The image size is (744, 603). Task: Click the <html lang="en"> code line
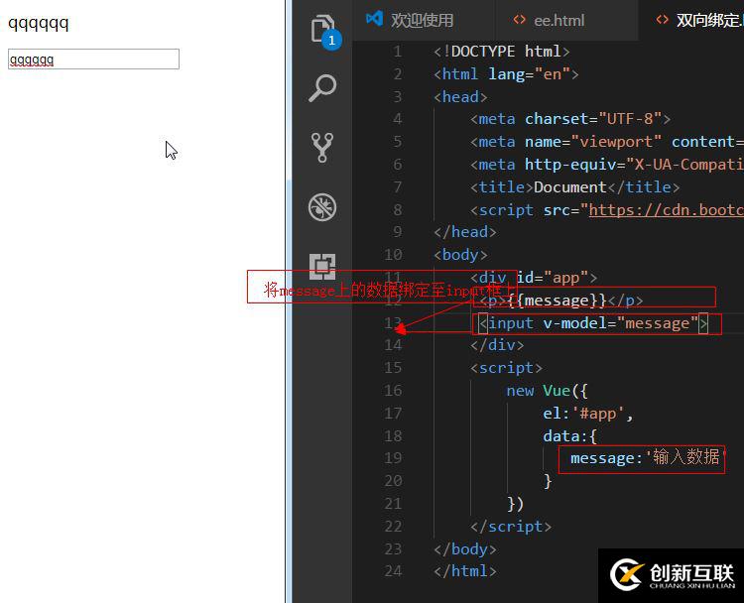pyautogui.click(x=506, y=73)
